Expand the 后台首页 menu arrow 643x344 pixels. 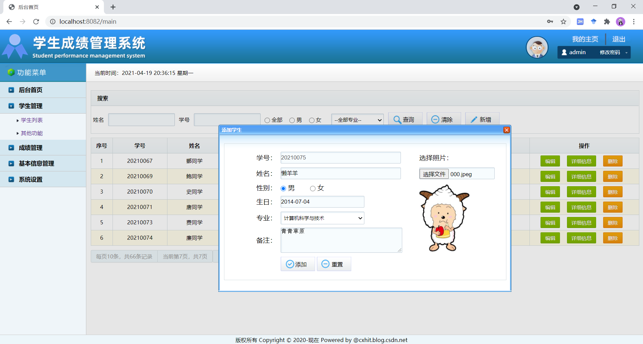click(x=11, y=90)
